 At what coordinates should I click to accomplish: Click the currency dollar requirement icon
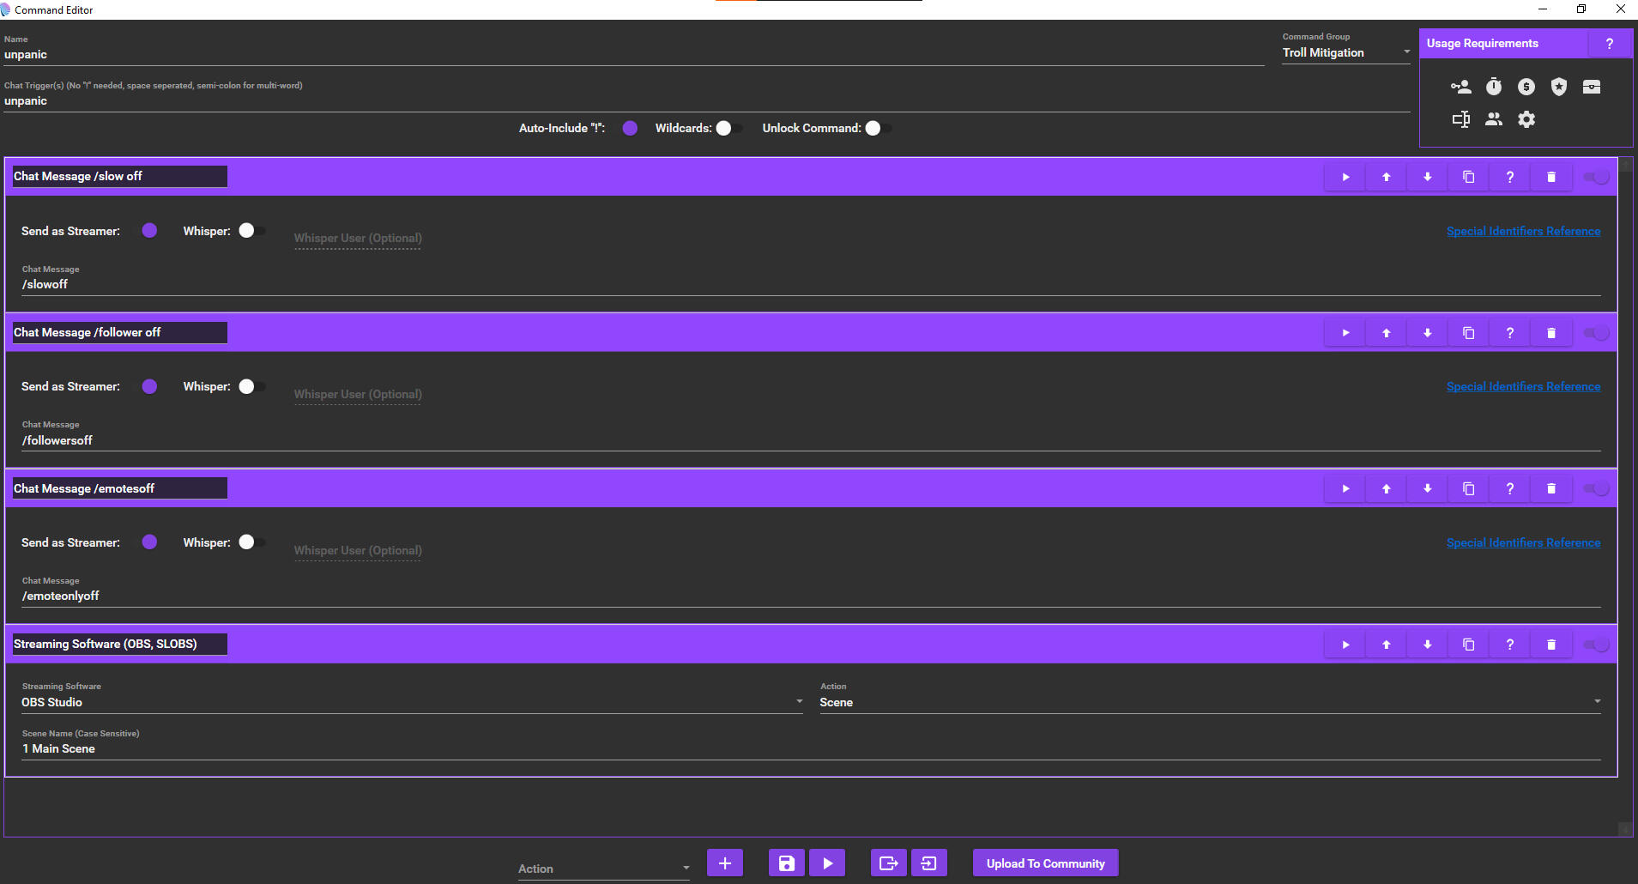pos(1526,87)
